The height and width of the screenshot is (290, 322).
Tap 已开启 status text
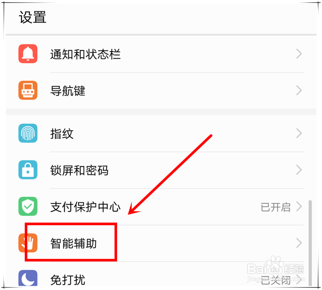[276, 207]
